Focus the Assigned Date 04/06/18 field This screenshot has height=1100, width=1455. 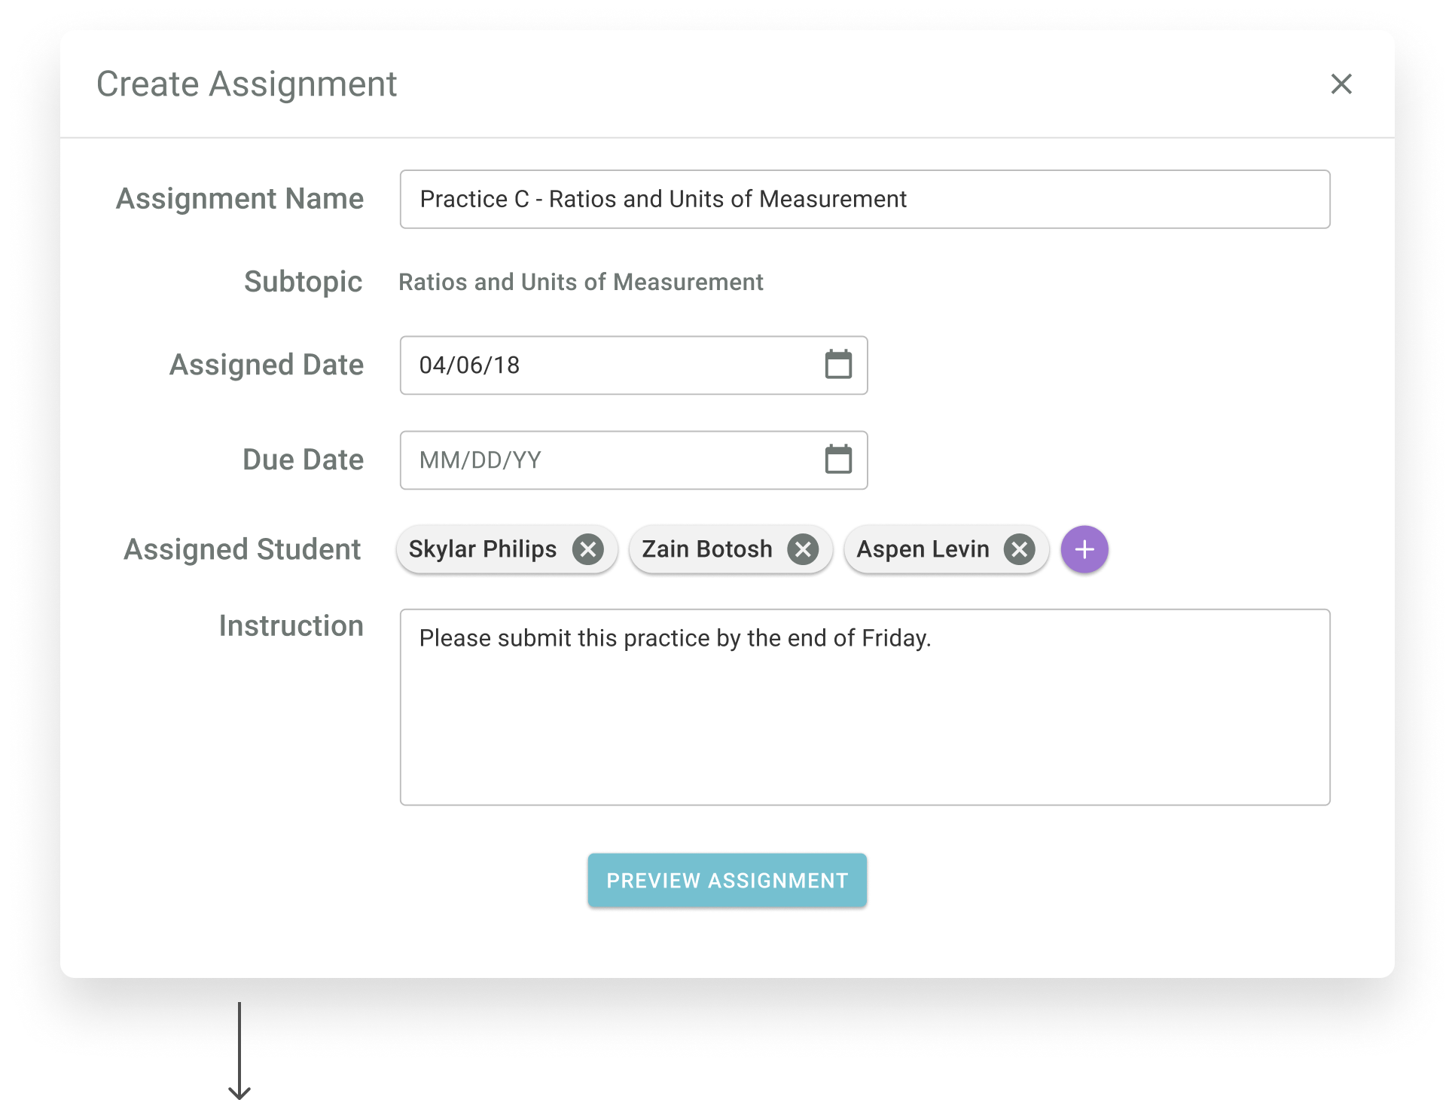pos(602,365)
